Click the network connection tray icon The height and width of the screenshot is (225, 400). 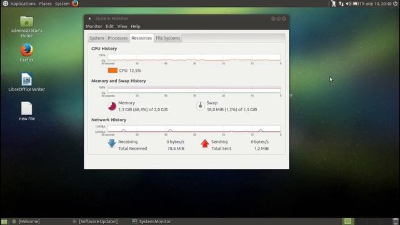[341, 4]
